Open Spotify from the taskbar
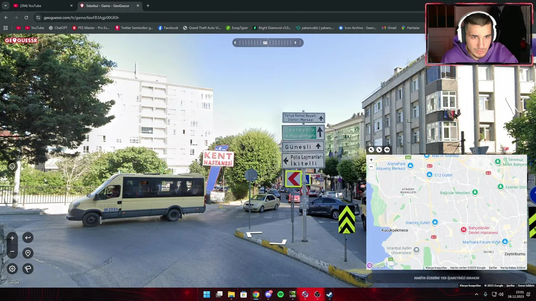 pos(281,294)
